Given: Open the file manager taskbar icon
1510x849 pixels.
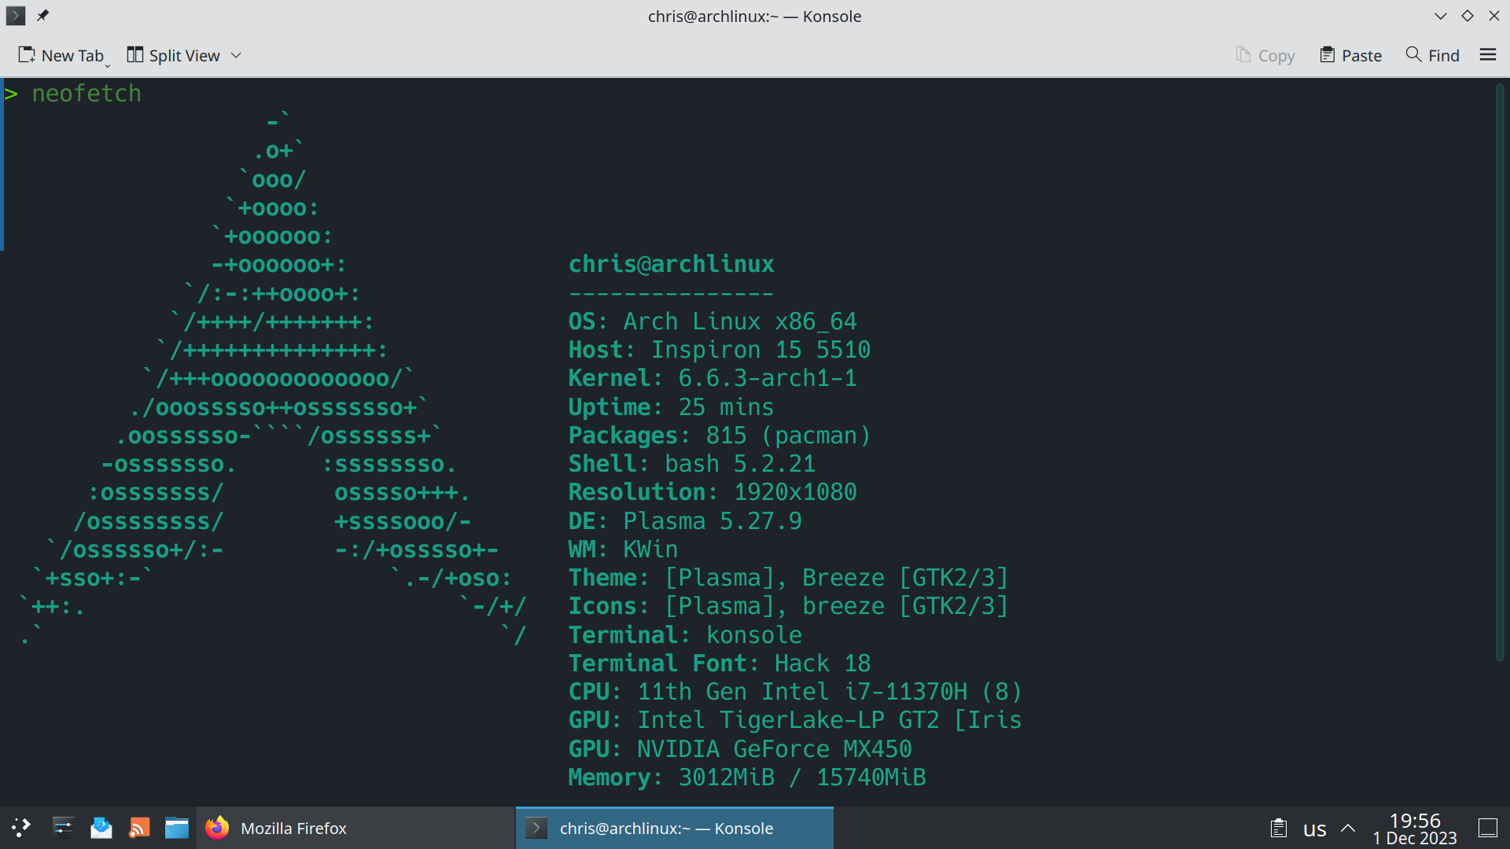Looking at the screenshot, I should [x=177, y=828].
